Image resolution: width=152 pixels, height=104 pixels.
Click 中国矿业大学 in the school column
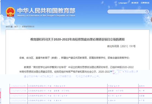(114, 86)
